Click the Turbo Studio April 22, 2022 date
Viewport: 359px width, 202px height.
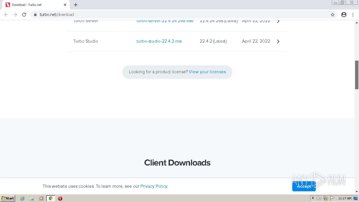256,41
